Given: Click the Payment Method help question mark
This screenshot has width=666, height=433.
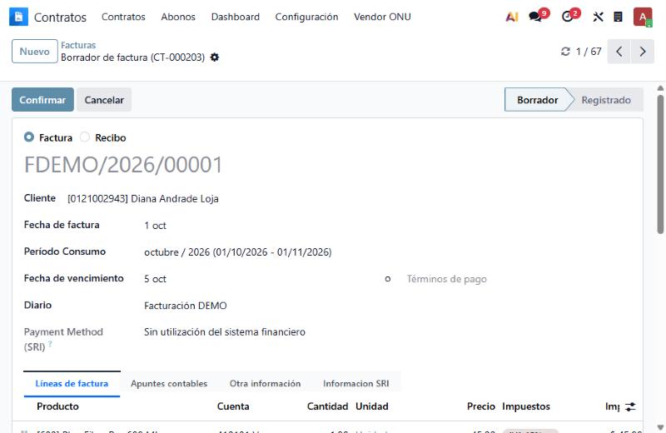Looking at the screenshot, I should (50, 343).
